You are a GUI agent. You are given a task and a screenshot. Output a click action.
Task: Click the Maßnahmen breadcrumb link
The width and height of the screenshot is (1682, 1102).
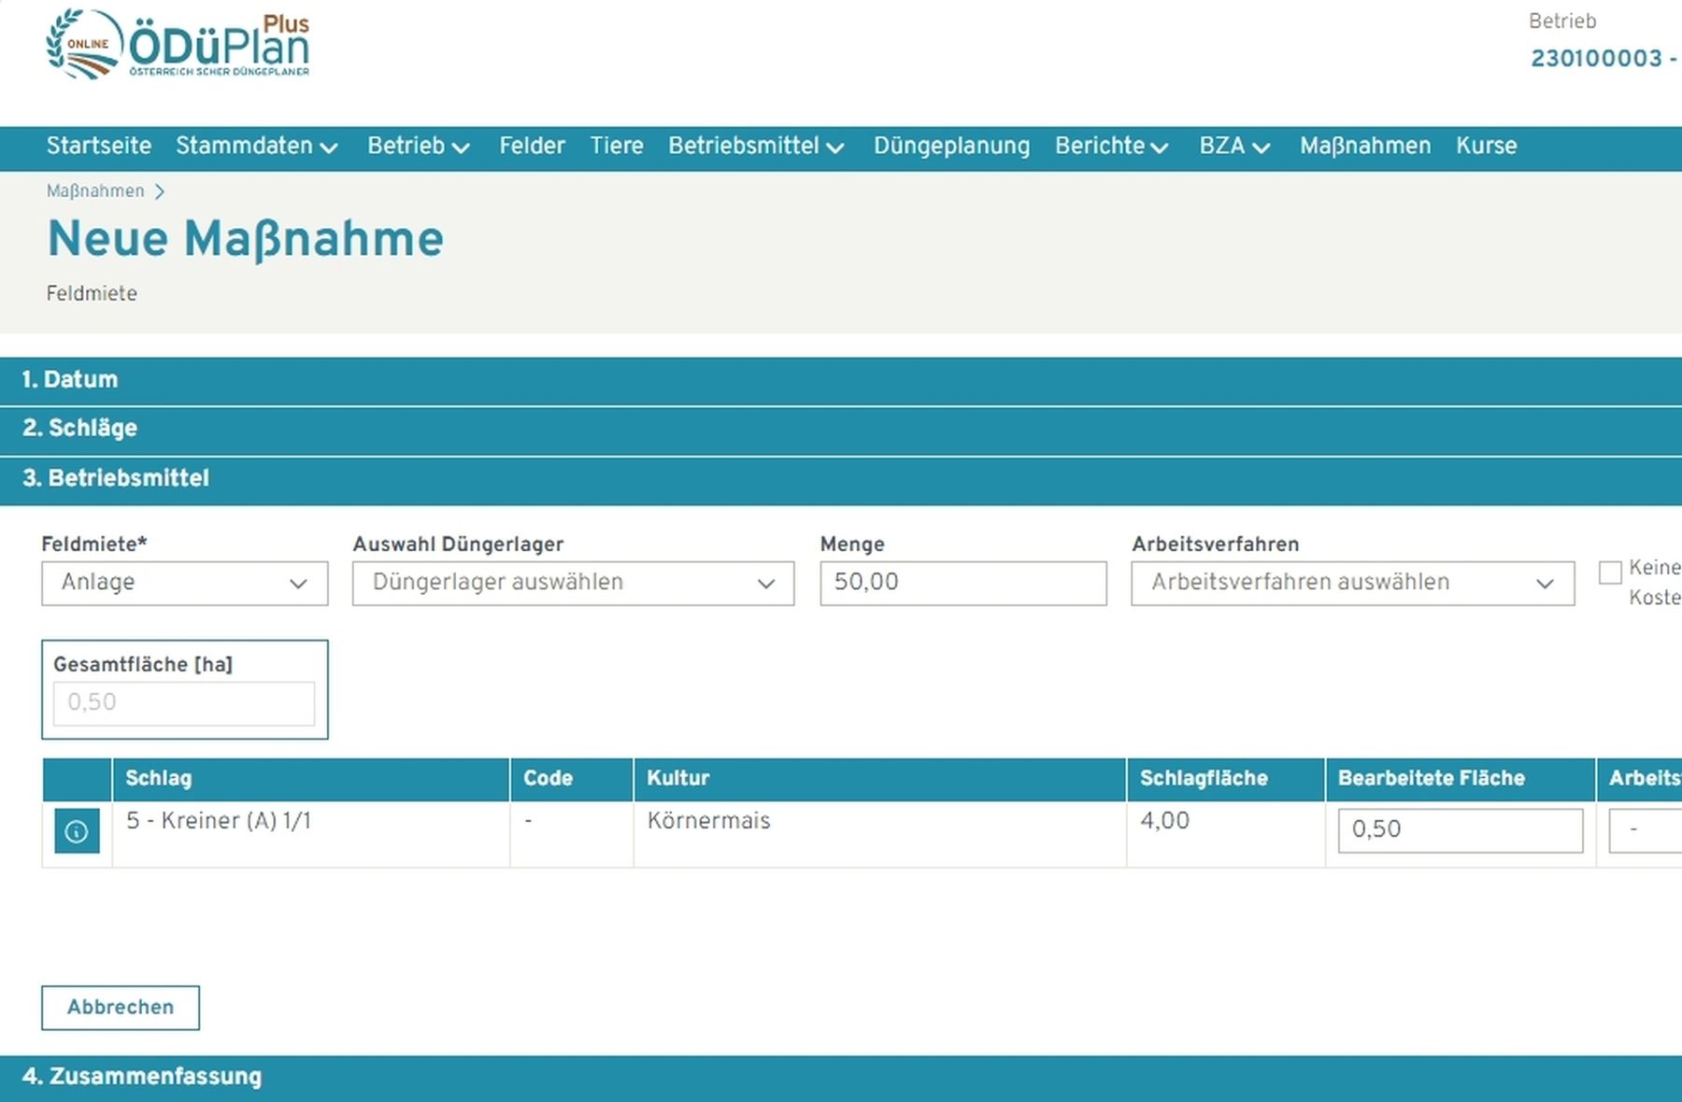(95, 191)
